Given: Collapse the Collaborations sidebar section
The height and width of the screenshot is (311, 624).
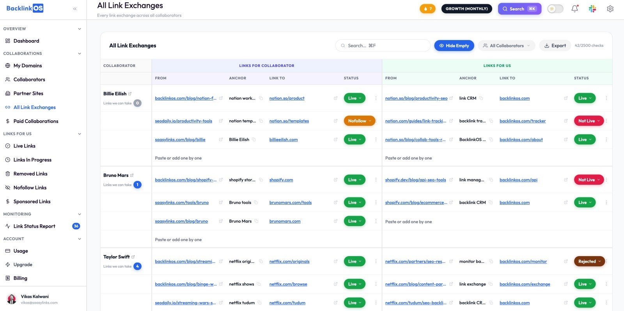Looking at the screenshot, I should coord(80,54).
